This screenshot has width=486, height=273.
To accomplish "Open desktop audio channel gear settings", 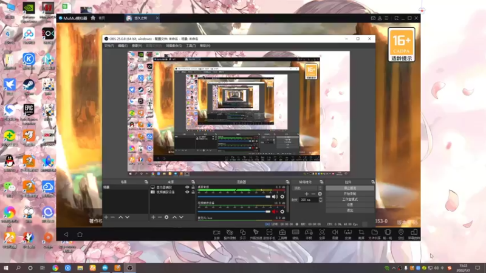I will pos(282,197).
